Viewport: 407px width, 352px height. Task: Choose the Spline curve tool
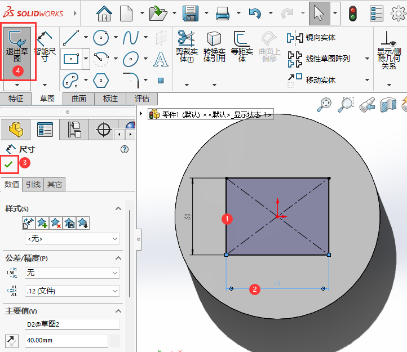[131, 38]
